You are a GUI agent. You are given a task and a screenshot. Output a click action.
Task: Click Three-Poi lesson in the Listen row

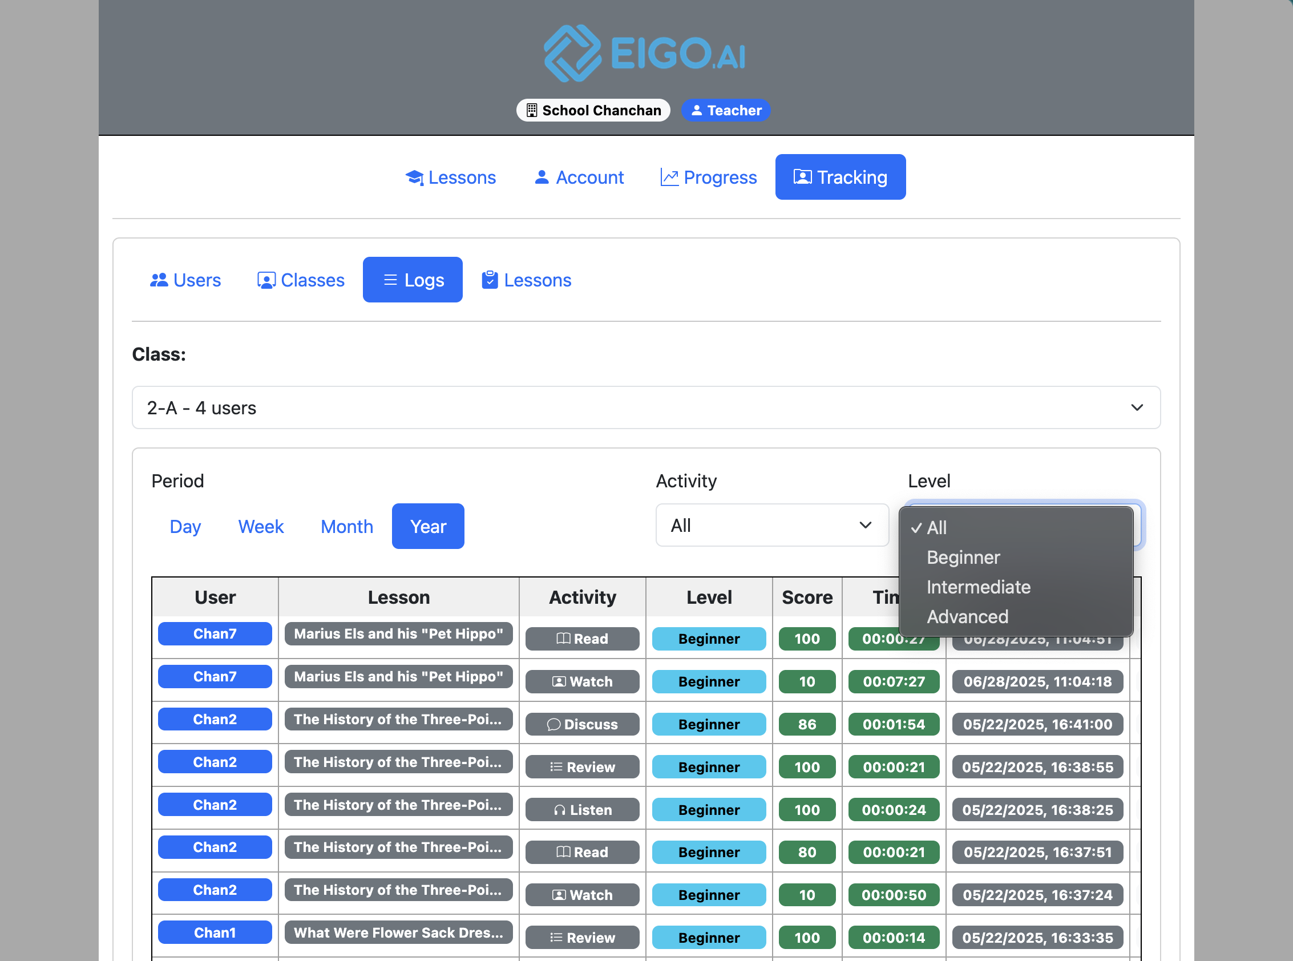(398, 805)
